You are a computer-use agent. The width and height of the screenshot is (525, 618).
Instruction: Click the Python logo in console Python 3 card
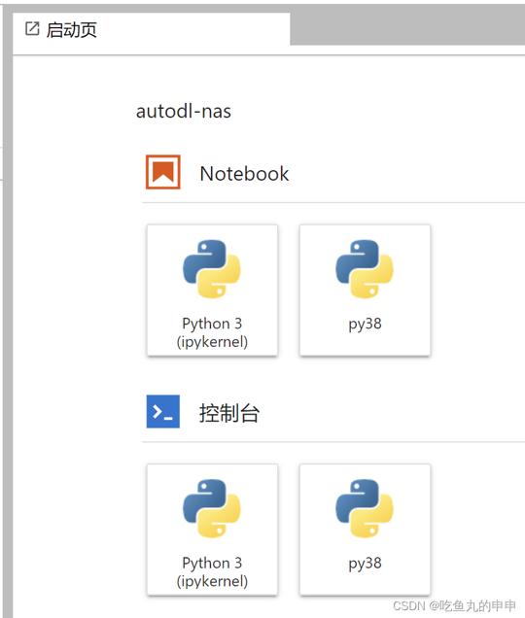(212, 508)
